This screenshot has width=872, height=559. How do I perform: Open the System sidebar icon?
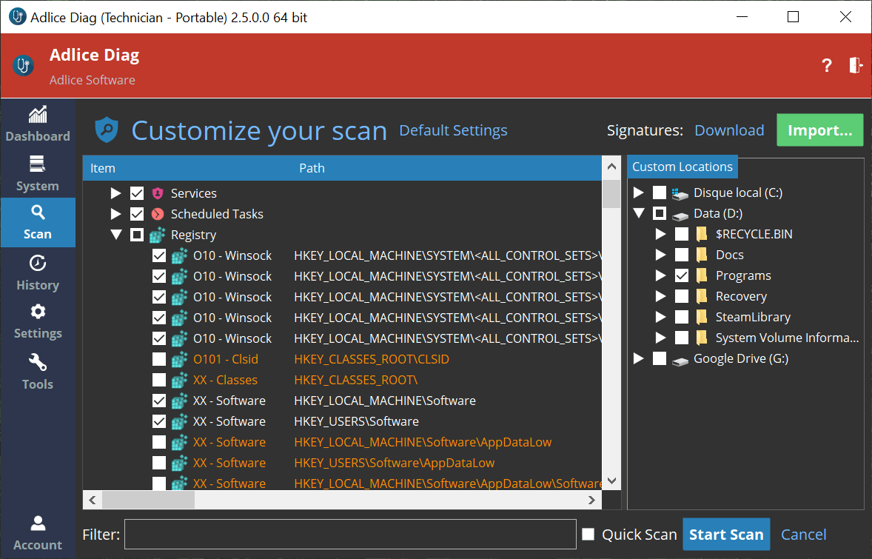pos(37,165)
